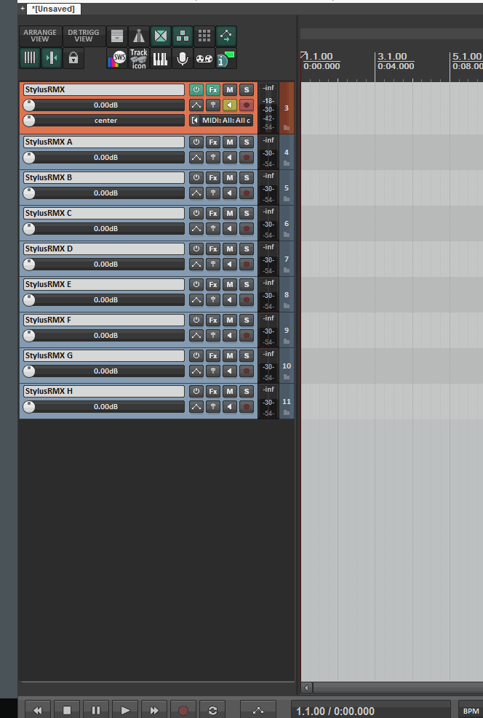Toggle auto-crossfade toolbar icon

click(x=160, y=36)
